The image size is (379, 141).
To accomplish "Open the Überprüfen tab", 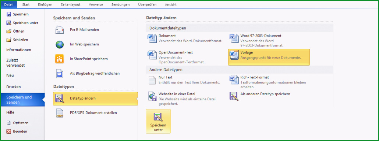I will coord(147,4).
